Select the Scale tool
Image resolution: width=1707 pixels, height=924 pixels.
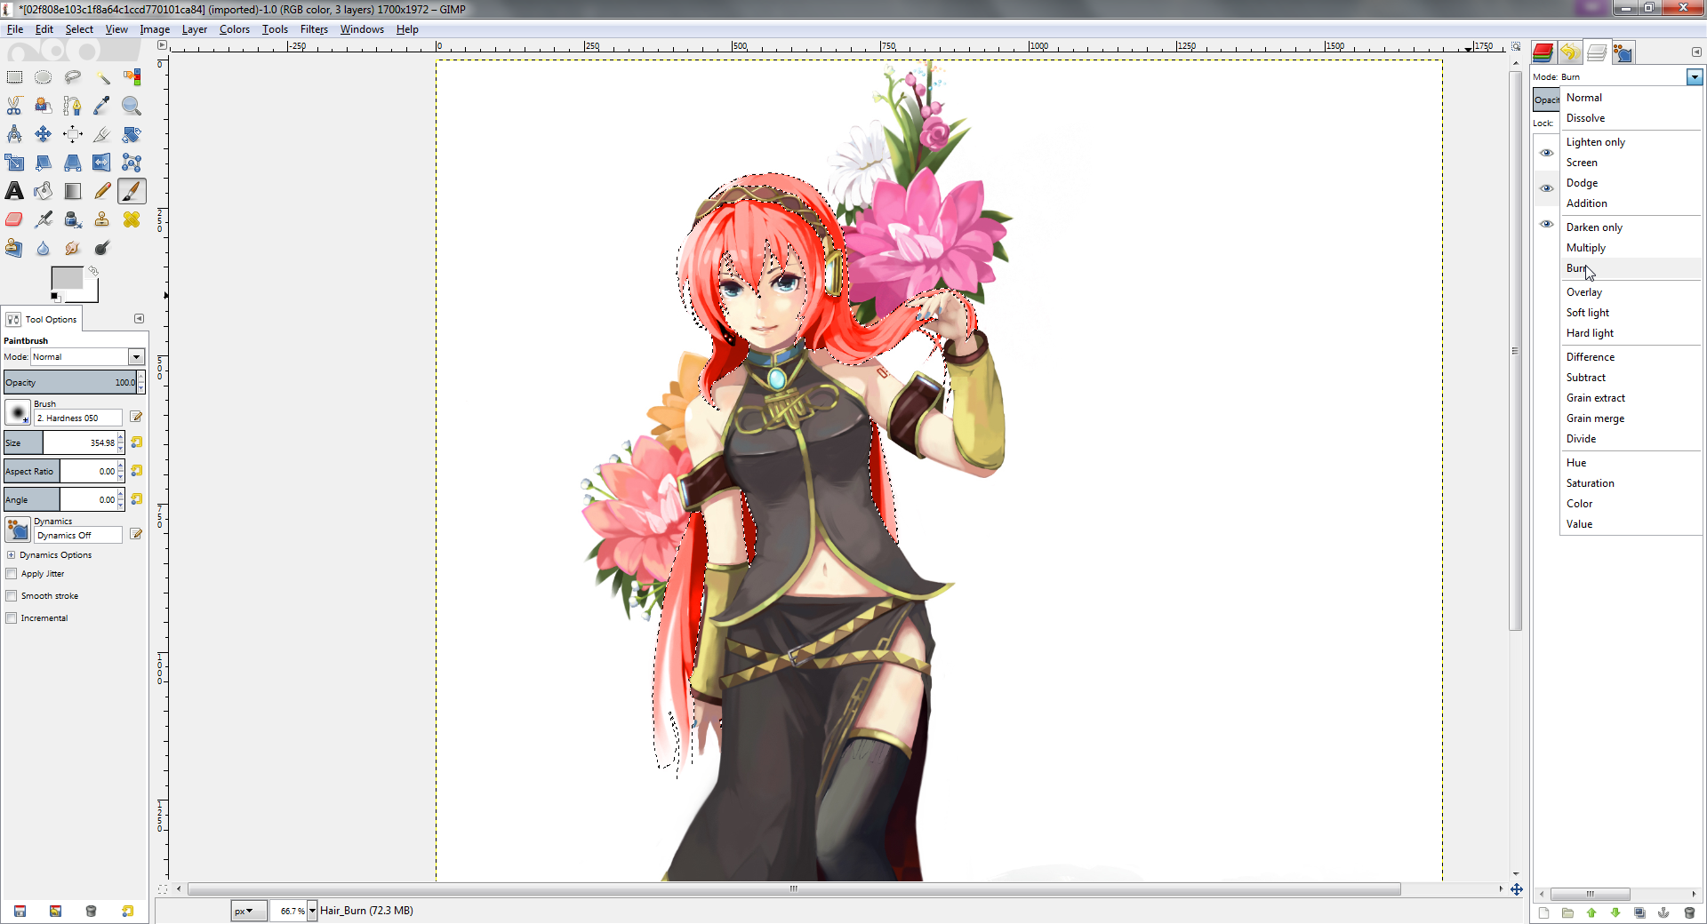point(14,163)
